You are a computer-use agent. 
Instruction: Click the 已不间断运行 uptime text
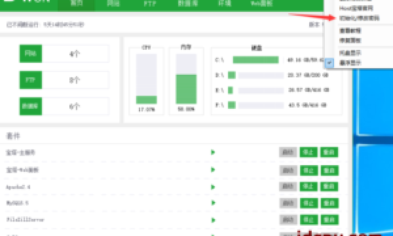(x=45, y=24)
